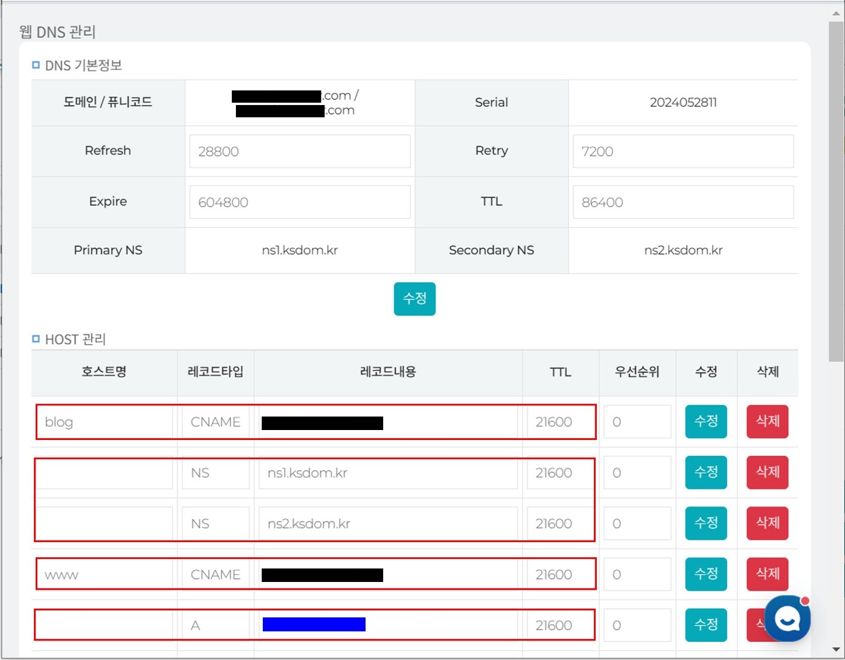
Task: Focus the Retry field showing 7200
Action: pos(683,151)
